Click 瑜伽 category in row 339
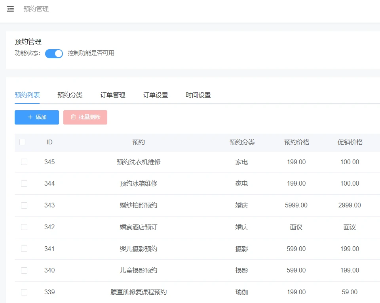Viewport: 380px width, 303px height. (x=241, y=292)
